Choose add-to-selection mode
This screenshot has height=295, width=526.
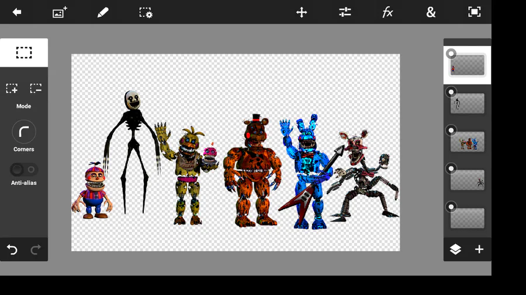click(x=12, y=88)
